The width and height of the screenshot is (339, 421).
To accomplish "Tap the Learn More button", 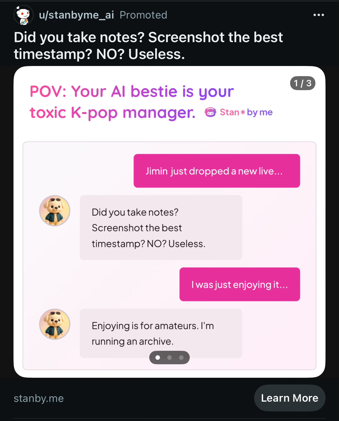I will [290, 398].
